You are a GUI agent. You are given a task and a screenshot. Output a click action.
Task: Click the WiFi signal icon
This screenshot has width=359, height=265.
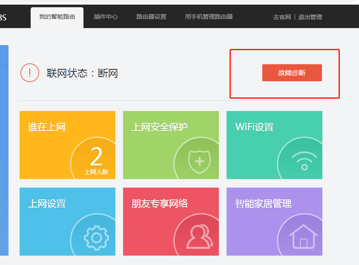click(304, 161)
